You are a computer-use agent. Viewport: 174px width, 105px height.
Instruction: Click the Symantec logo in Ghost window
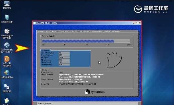(94, 92)
